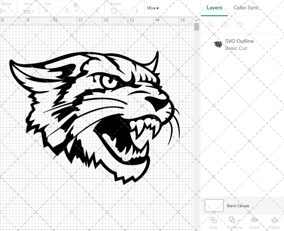Click the Group layers icon
The height and width of the screenshot is (231, 284).
tap(211, 25)
